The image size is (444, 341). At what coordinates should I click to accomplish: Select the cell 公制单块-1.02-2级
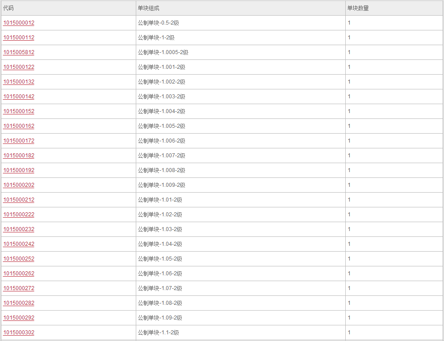point(241,214)
